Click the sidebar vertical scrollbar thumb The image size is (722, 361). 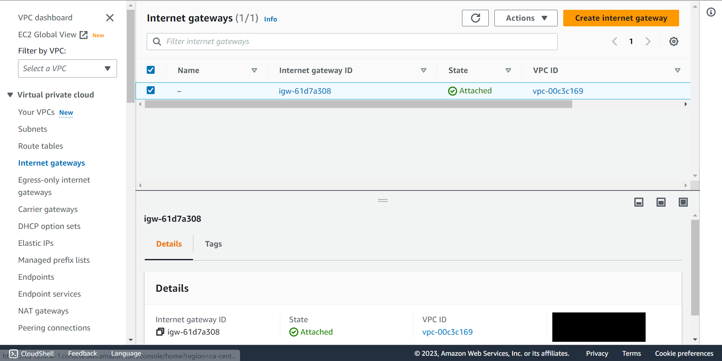[131, 56]
